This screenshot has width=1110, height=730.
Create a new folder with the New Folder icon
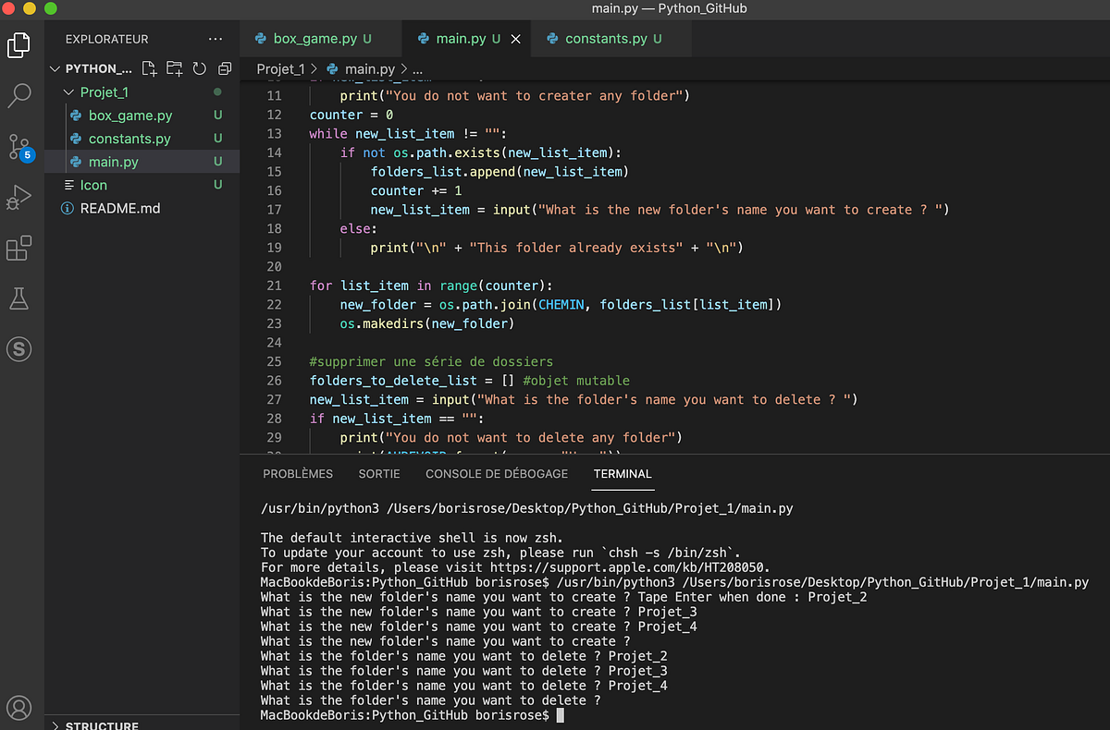click(173, 67)
